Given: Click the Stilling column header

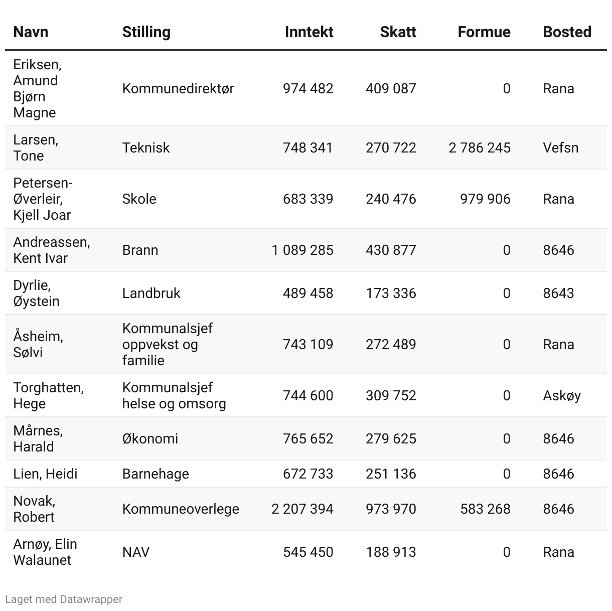Looking at the screenshot, I should [x=146, y=32].
